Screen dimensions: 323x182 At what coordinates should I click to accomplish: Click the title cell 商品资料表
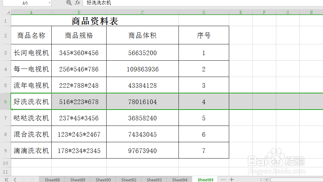(x=95, y=21)
